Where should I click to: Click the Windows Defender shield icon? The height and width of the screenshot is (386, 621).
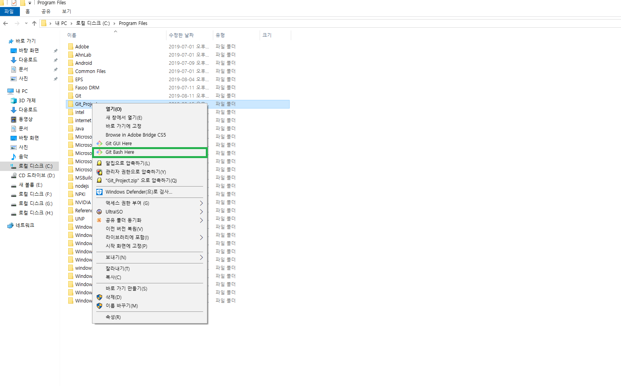tap(99, 192)
